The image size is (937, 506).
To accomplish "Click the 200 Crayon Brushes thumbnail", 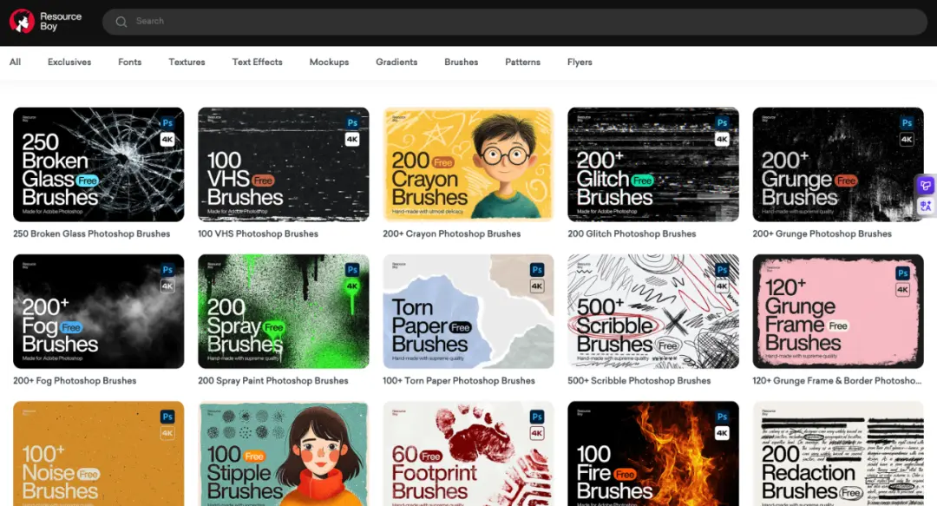I will pyautogui.click(x=468, y=165).
